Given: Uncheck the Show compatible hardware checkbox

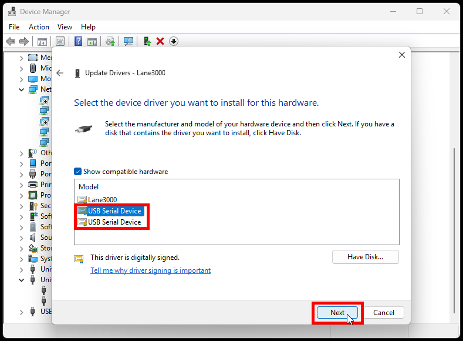Looking at the screenshot, I should 77,172.
